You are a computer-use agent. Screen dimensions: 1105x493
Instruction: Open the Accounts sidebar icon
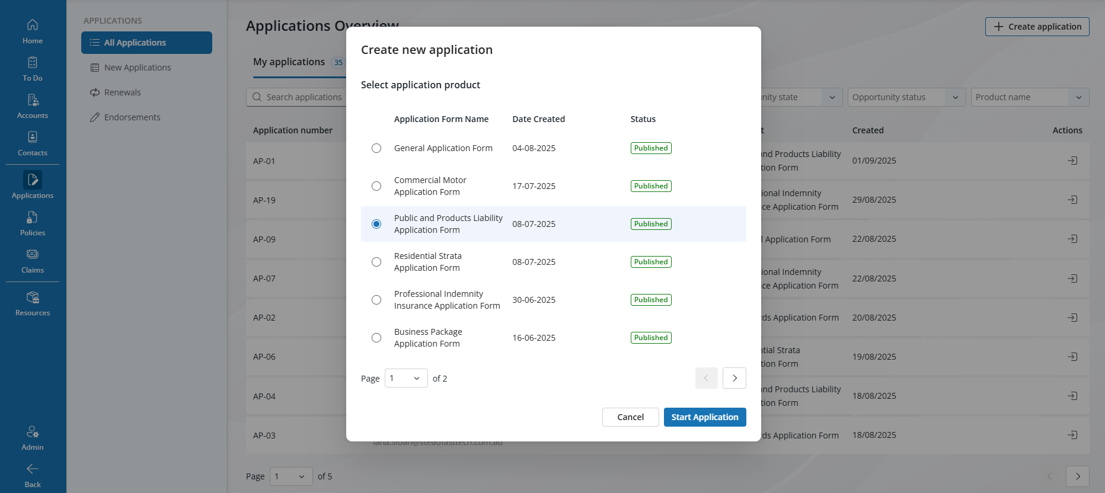(33, 100)
